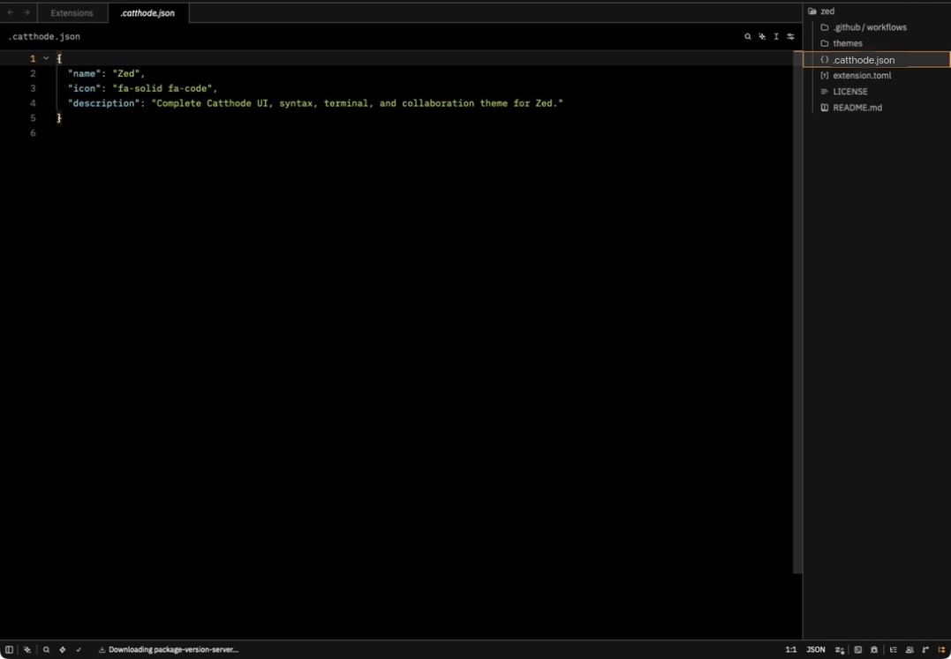Toggle the collaboration panel people icon
Viewport: 951px width, 659px height.
pyautogui.click(x=909, y=649)
